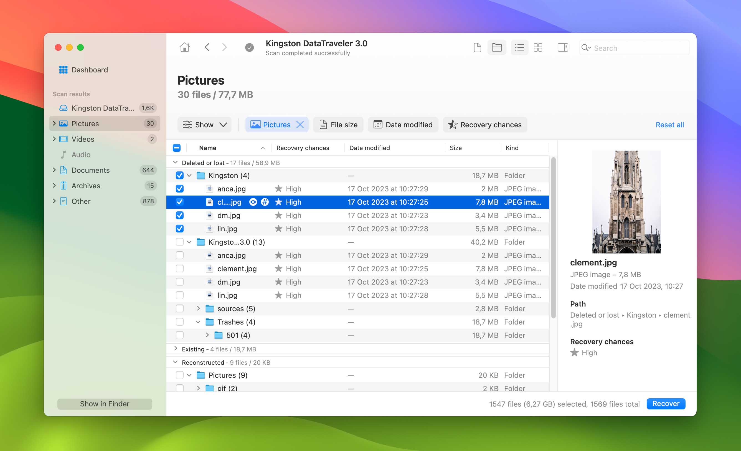Click the Show in Finder button

pyautogui.click(x=105, y=404)
